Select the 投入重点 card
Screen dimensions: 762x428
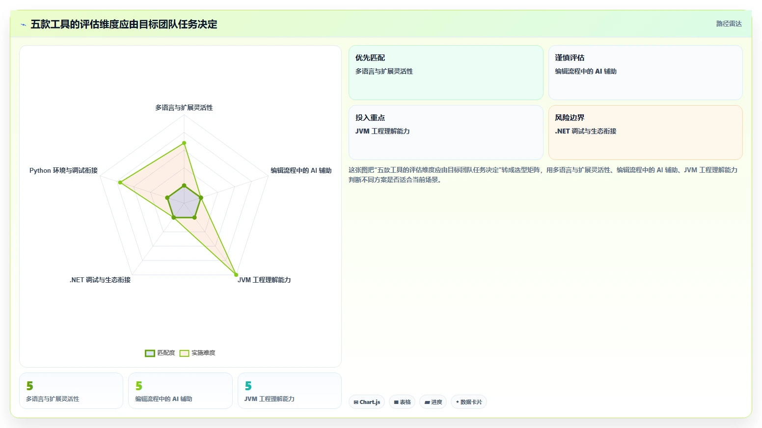point(446,133)
